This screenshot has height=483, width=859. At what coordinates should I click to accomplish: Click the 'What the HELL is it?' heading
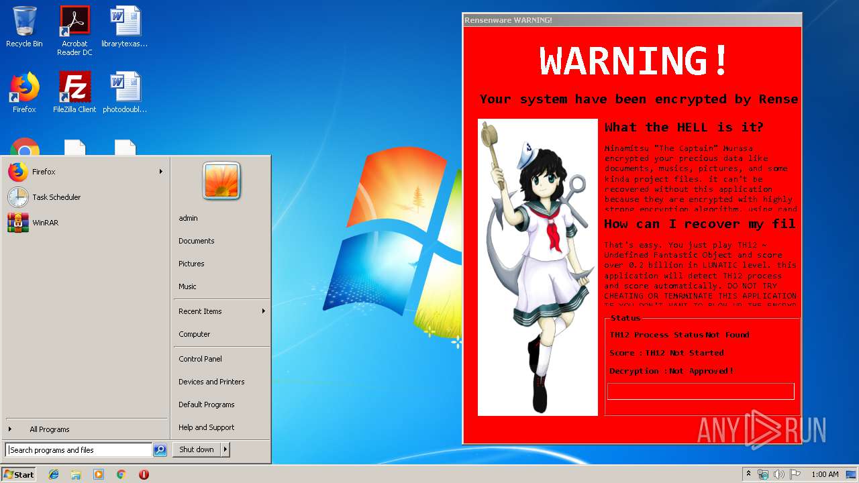pos(684,127)
